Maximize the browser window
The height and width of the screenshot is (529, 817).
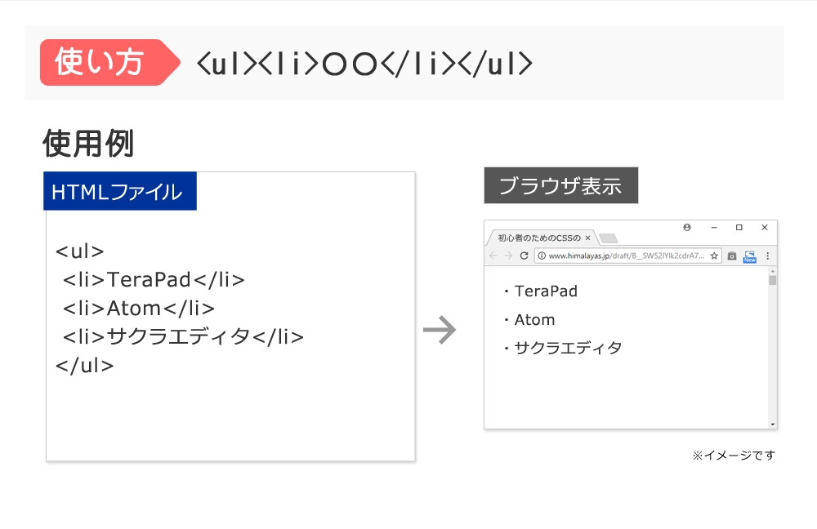point(739,228)
